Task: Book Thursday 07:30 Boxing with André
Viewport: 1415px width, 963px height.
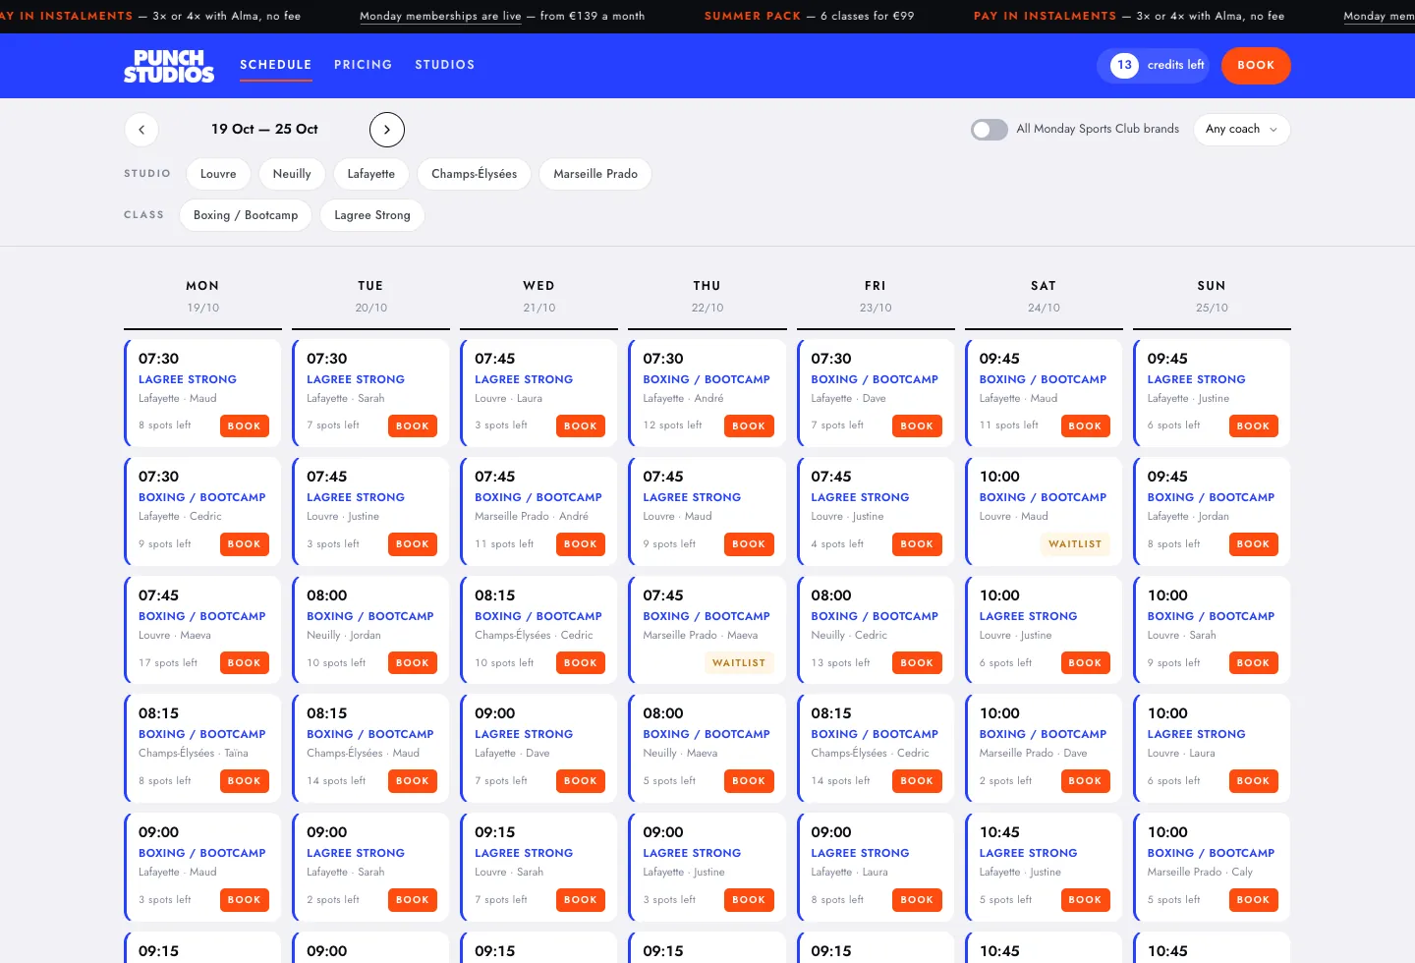Action: (749, 426)
